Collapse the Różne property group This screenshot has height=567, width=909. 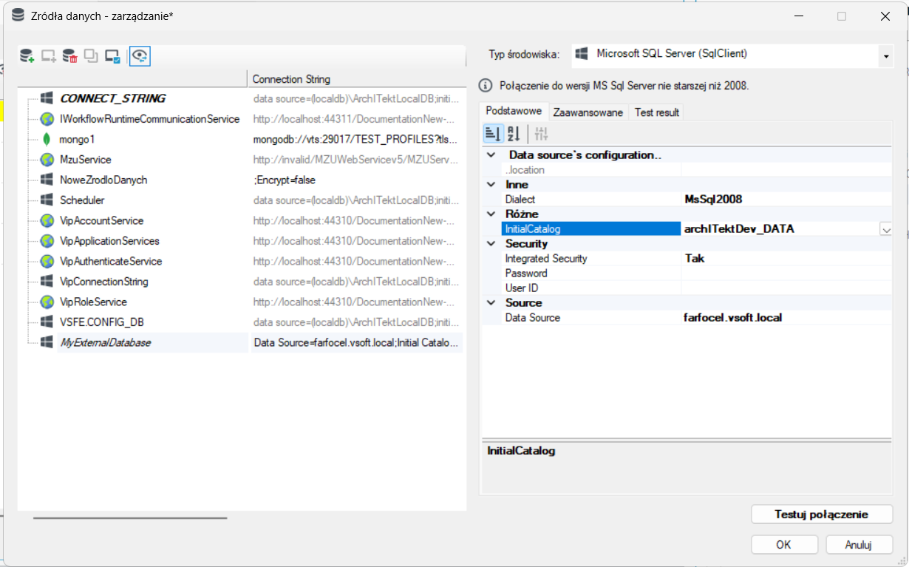491,214
